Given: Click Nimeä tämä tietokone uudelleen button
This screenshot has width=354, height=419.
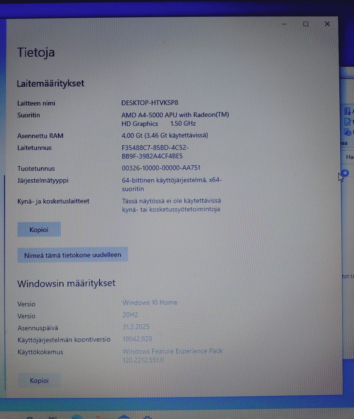Looking at the screenshot, I should pyautogui.click(x=73, y=255).
